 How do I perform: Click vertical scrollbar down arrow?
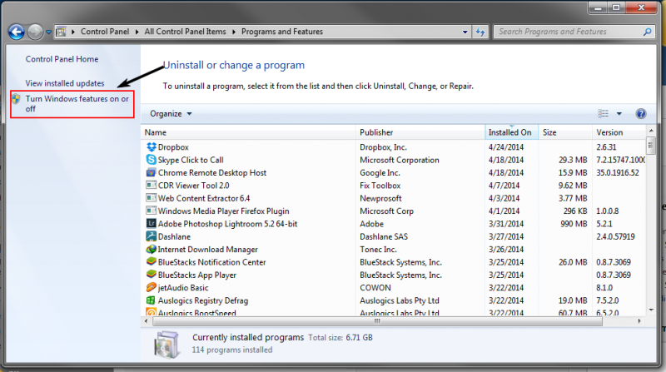tap(651, 310)
